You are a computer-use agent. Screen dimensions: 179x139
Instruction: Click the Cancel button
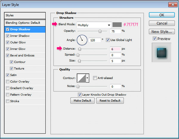coord(162,23)
